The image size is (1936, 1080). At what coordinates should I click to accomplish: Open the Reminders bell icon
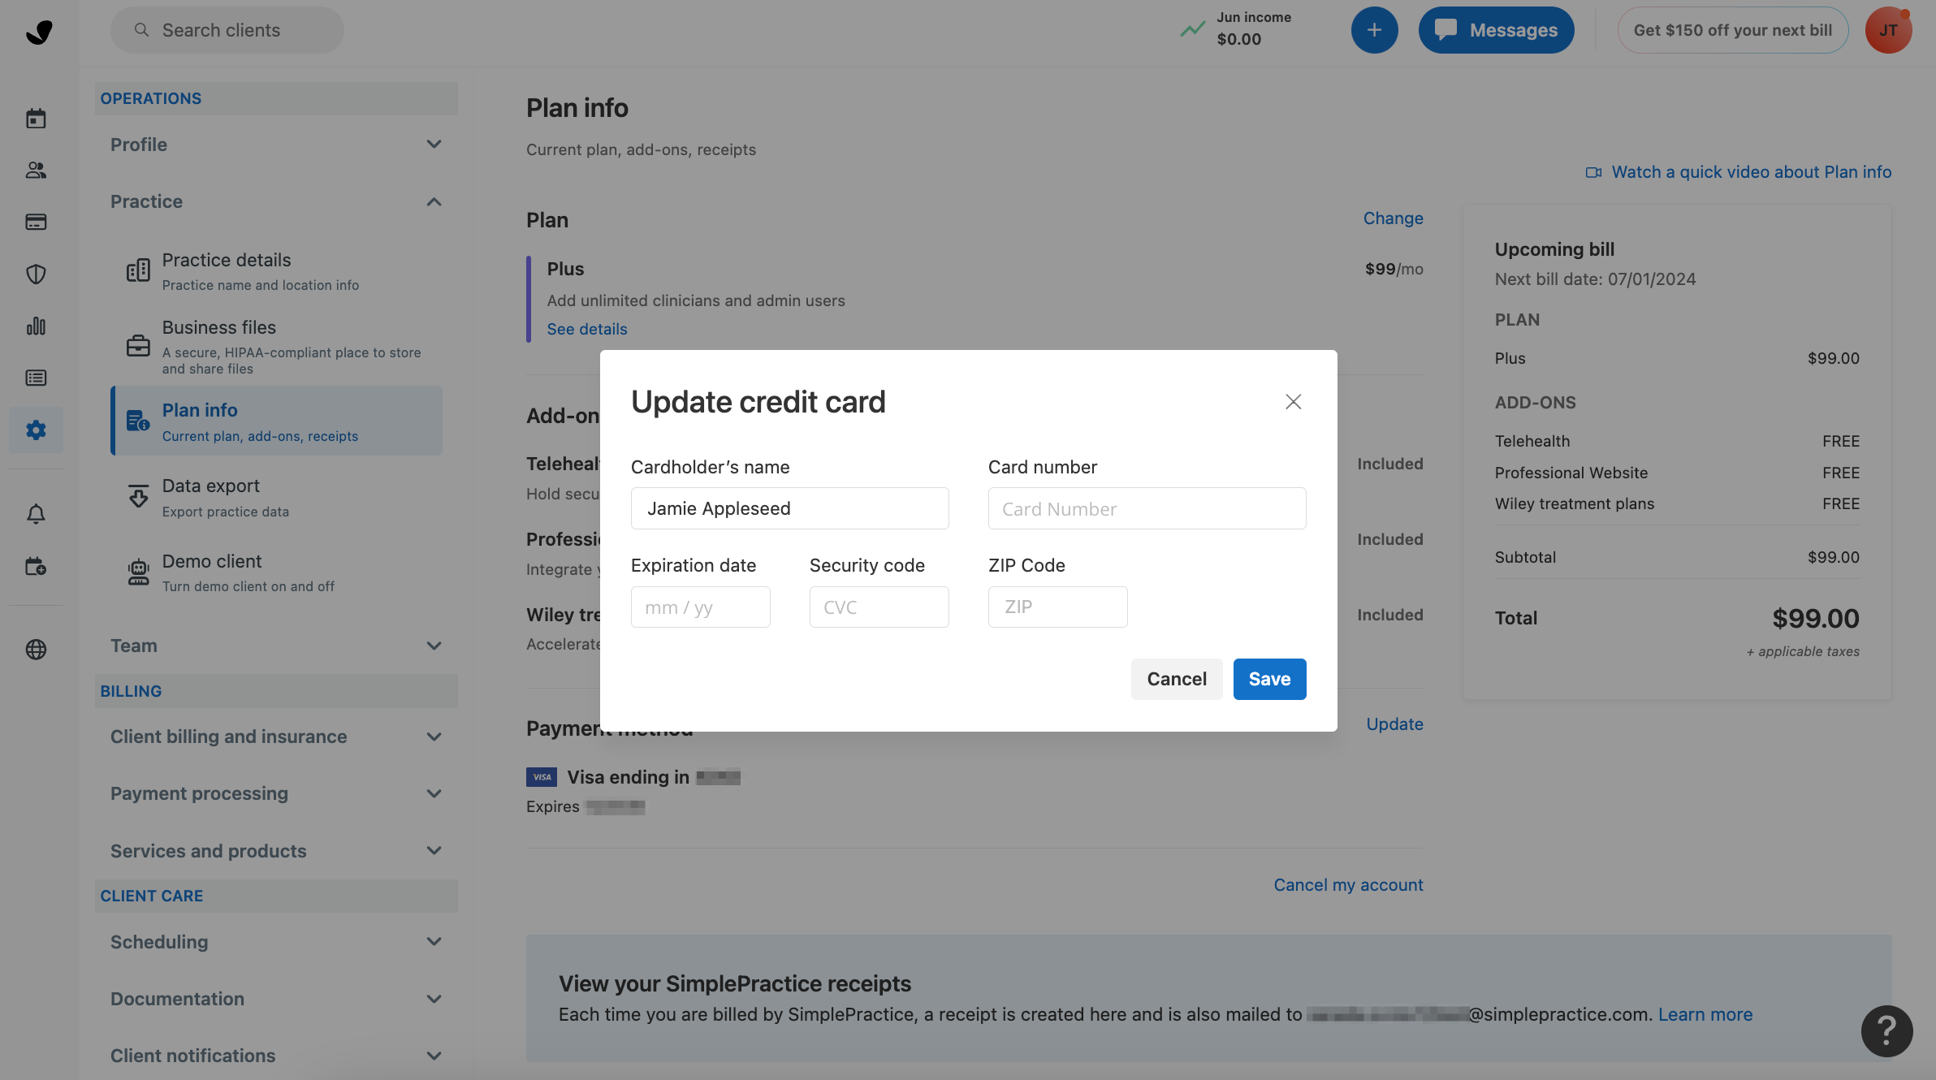36,514
